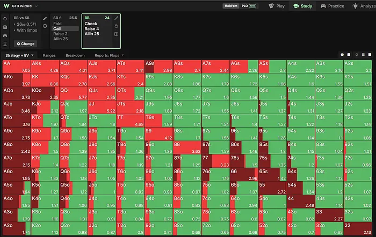Open the Reports: Flops dropdown
The width and height of the screenshot is (376, 237).
(x=109, y=55)
